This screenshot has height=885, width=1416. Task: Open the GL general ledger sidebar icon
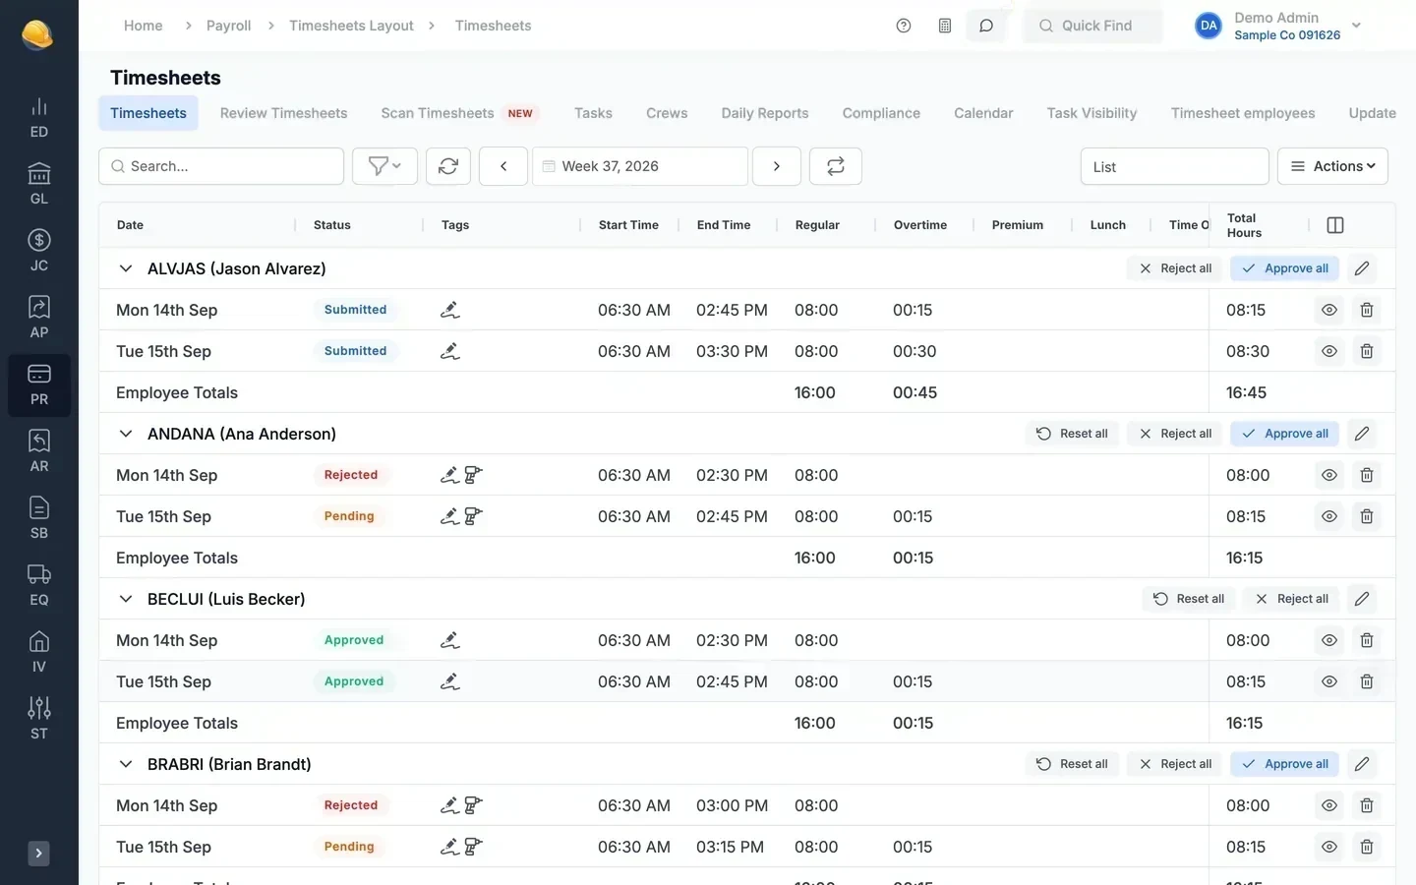click(39, 184)
